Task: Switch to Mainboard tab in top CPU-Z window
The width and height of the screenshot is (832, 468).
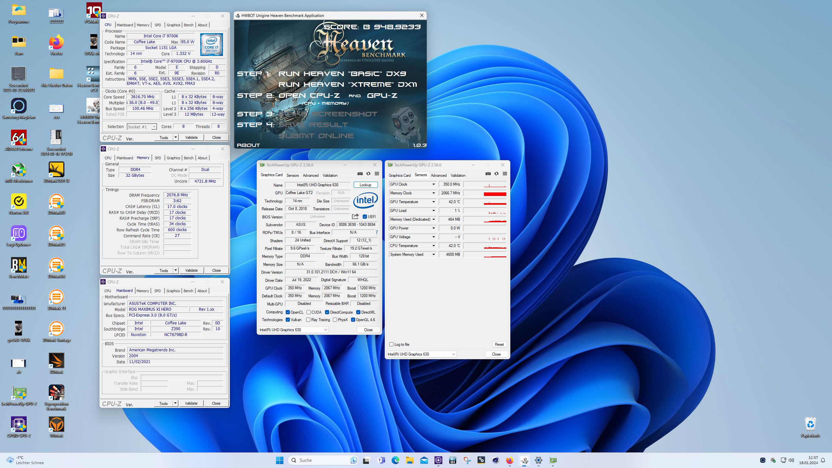Action: (x=125, y=25)
